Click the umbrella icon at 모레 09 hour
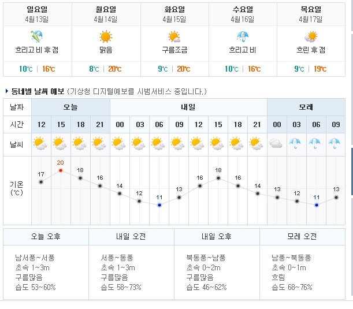 point(335,143)
